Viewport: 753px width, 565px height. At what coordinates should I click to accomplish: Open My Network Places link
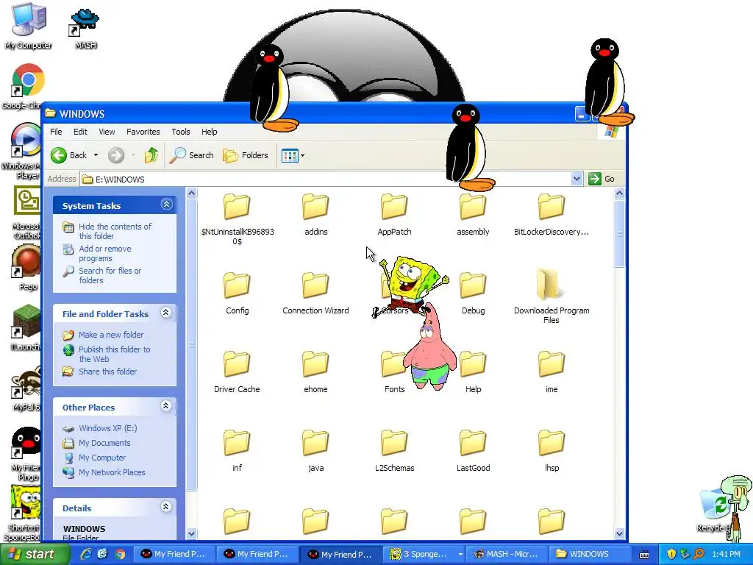[x=112, y=472]
